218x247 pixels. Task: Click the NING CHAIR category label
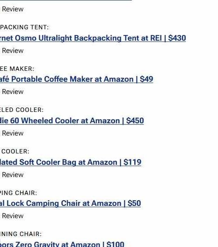(x=21, y=234)
